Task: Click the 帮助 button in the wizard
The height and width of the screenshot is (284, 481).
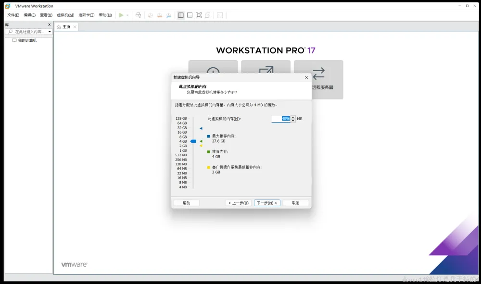Action: 186,203
